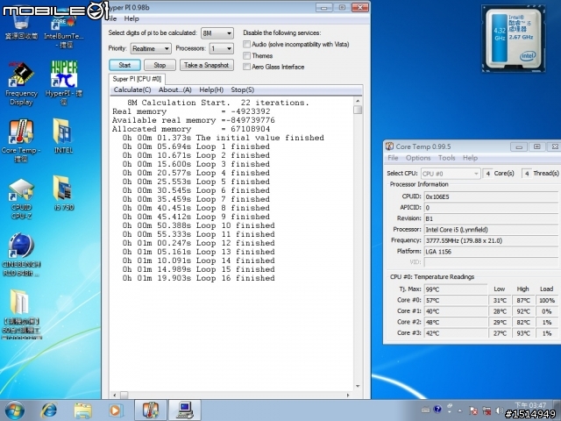This screenshot has height=421, width=561.
Task: Click the Core #3 High value 93°C
Action: tap(523, 333)
